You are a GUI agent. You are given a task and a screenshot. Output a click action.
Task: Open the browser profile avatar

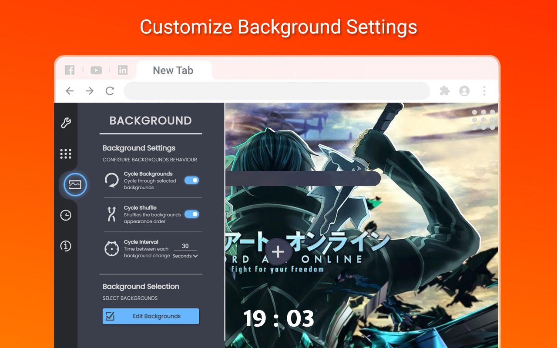464,91
